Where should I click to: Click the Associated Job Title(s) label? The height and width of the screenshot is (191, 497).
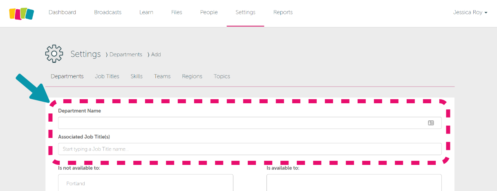(84, 137)
